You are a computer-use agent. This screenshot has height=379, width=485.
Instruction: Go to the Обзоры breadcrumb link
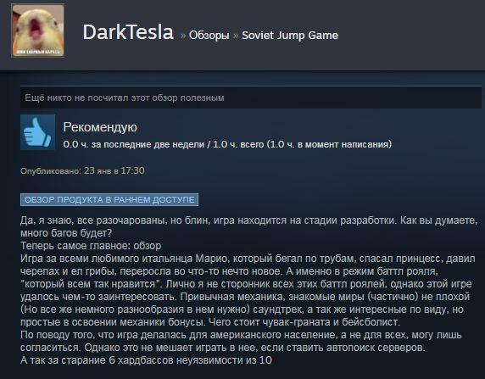click(209, 36)
